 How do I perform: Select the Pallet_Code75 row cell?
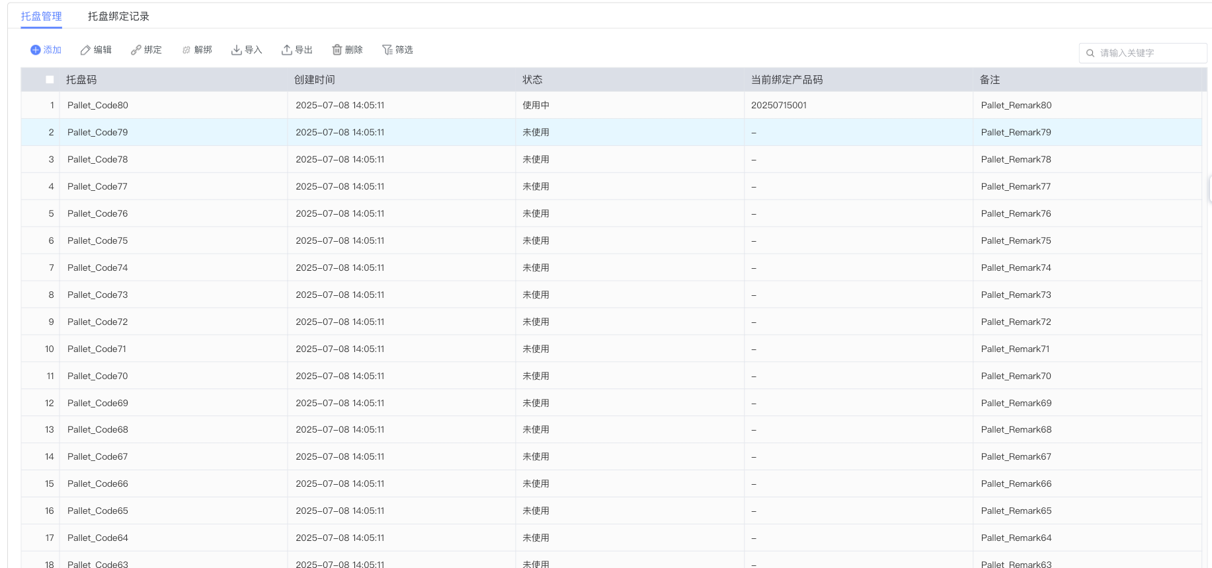tap(98, 241)
